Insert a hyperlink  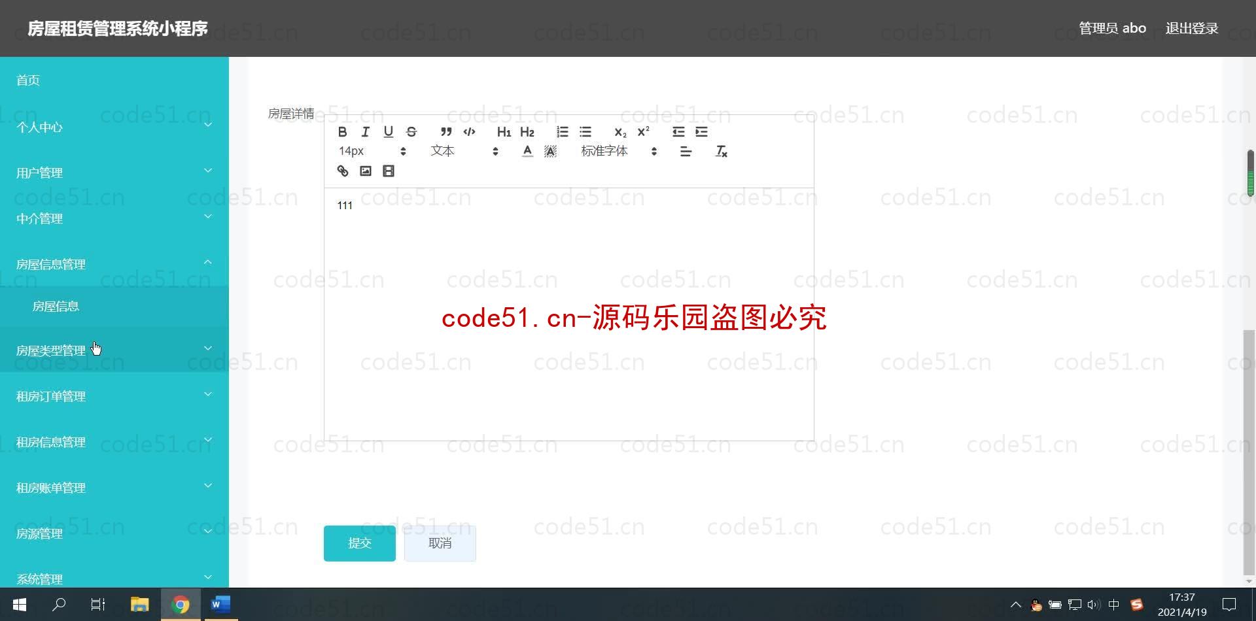click(342, 171)
